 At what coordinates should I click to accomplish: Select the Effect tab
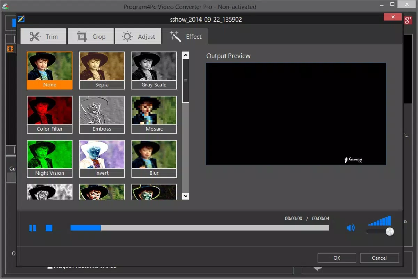[186, 36]
